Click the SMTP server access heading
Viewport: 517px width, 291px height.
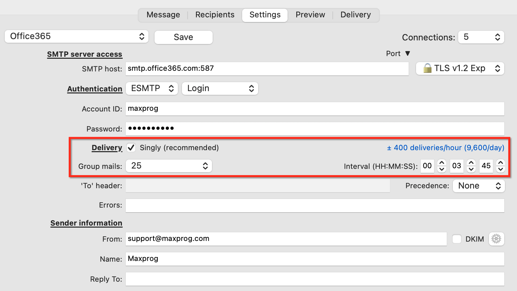85,54
